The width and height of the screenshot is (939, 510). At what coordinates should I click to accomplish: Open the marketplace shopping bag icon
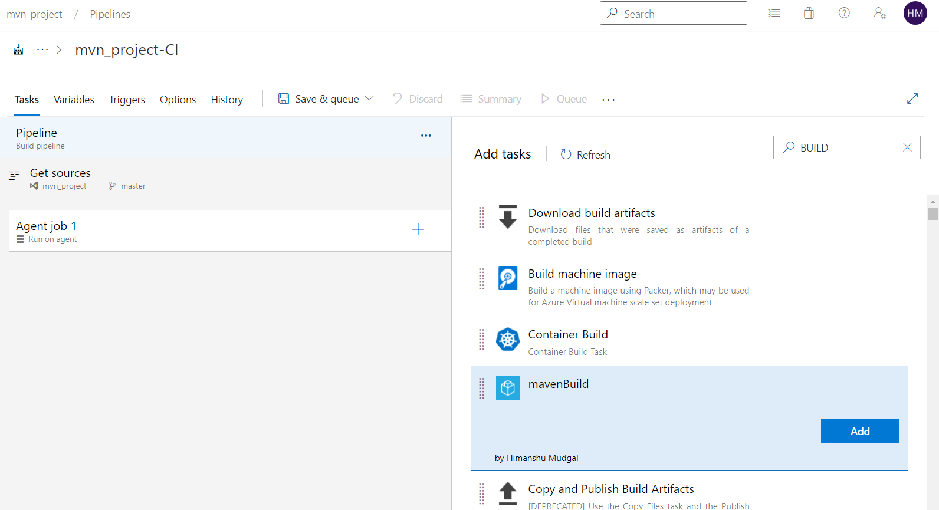[x=809, y=13]
